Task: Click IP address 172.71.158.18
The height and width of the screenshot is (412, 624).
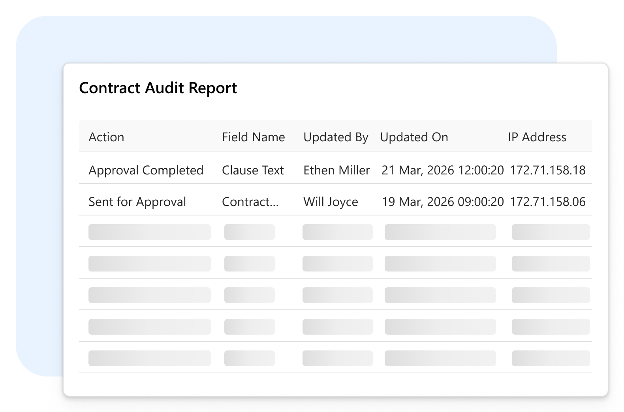Action: [x=547, y=170]
